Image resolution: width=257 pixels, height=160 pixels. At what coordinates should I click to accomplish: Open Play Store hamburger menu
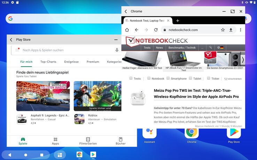pyautogui.click(x=17, y=50)
